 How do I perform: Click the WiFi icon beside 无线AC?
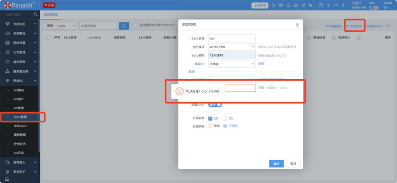(7, 81)
